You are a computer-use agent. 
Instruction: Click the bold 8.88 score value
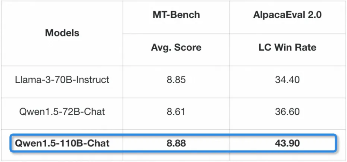[176, 143]
